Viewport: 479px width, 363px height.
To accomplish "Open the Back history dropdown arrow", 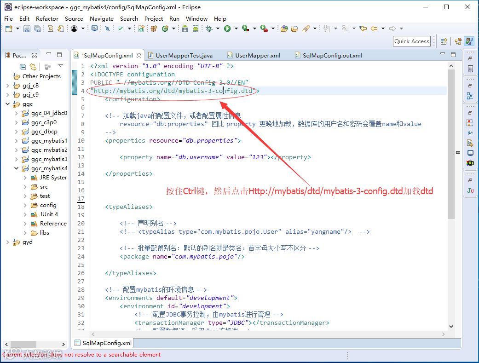I will pyautogui.click(x=383, y=29).
